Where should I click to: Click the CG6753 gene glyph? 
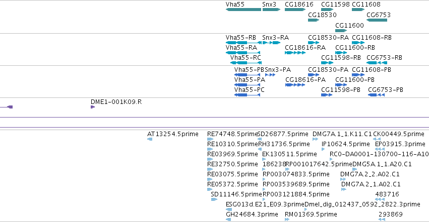click(x=377, y=20)
